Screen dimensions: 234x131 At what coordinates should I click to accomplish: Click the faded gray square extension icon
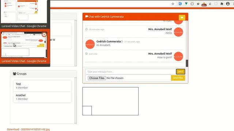tap(216, 4)
